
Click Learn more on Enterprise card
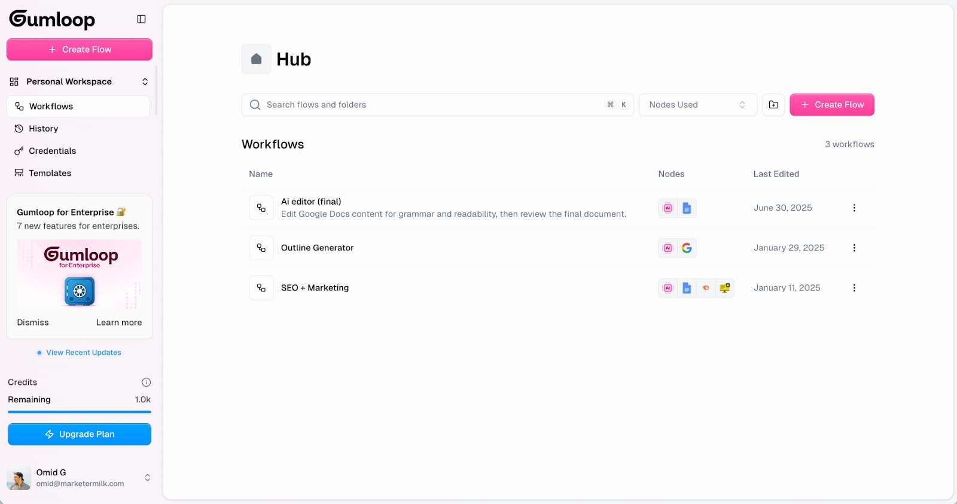119,323
